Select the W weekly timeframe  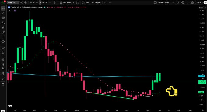(40, 2)
